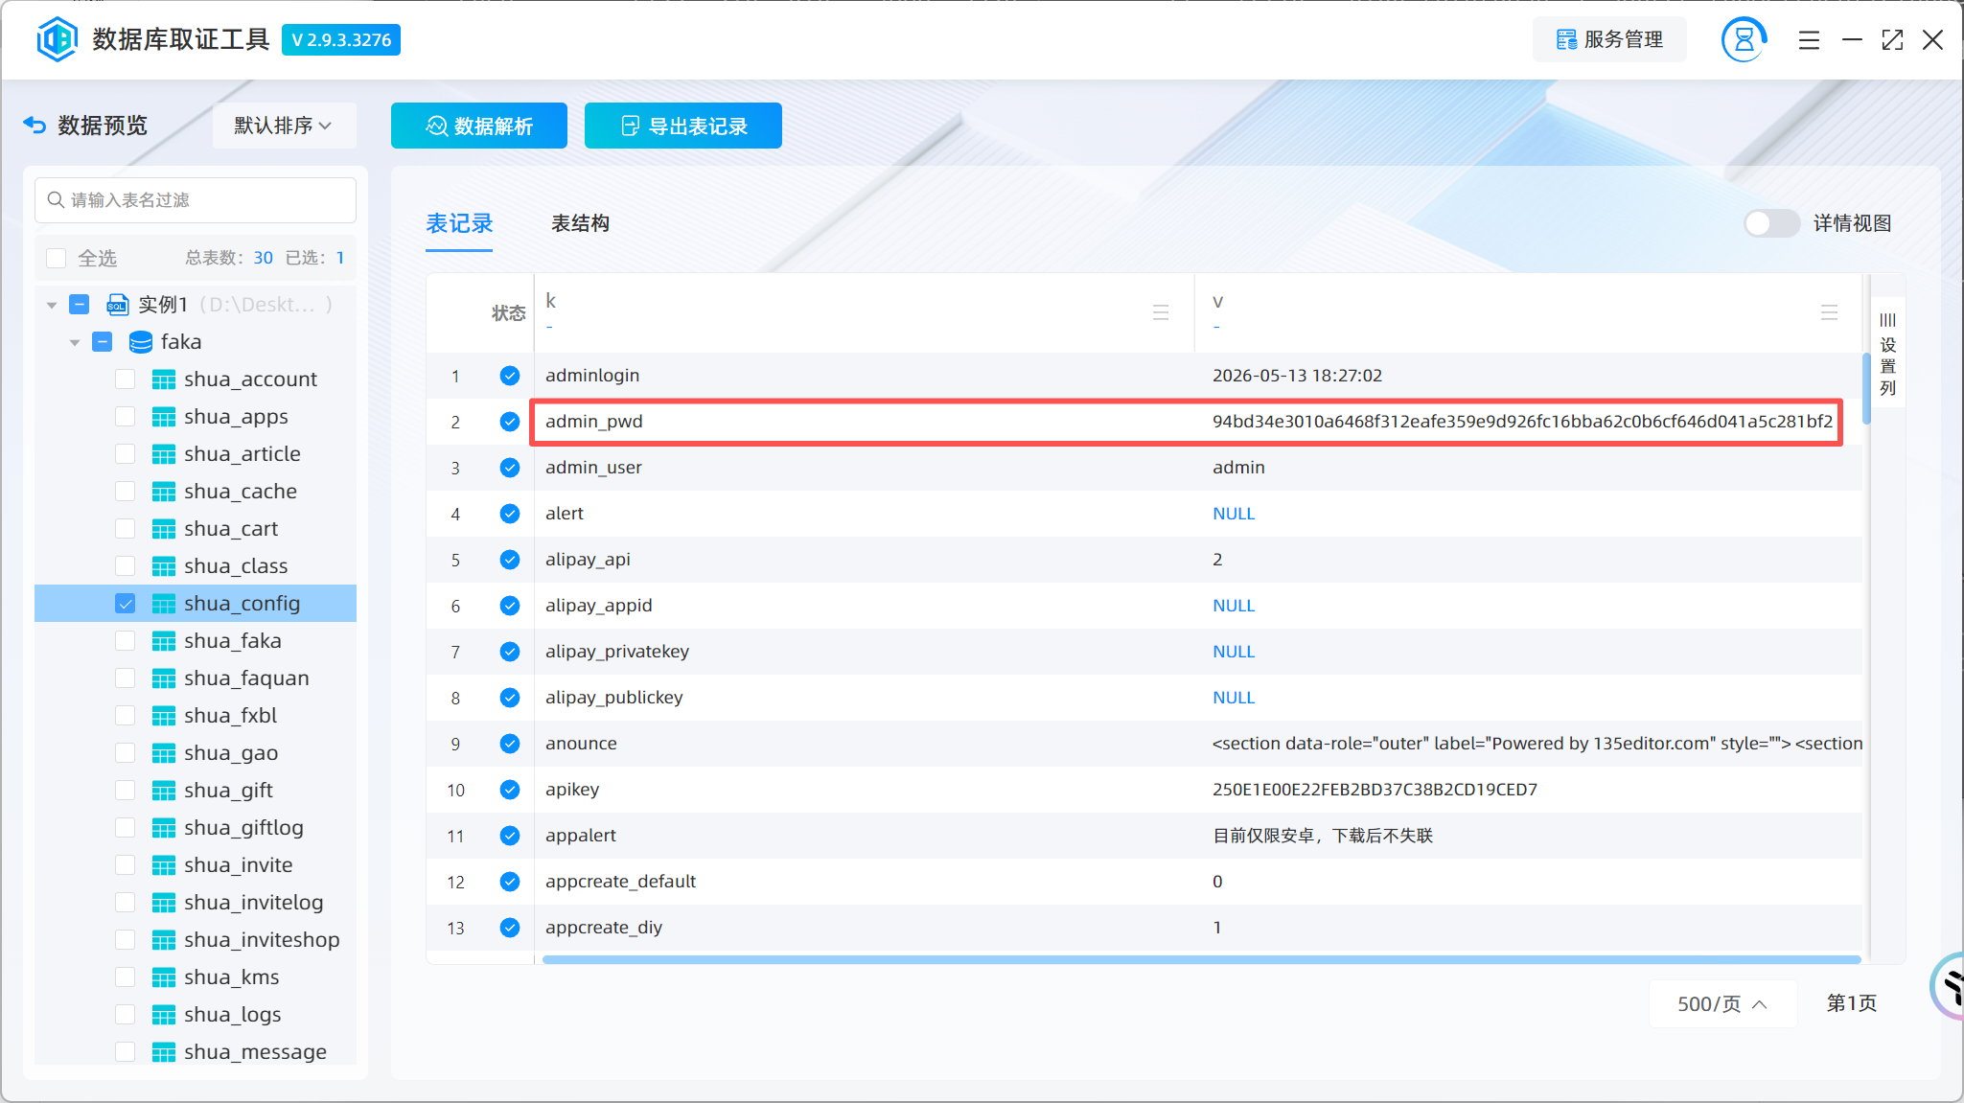The height and width of the screenshot is (1103, 1964).
Task: Click the status check icon for appcreate_diy row
Action: click(x=510, y=928)
